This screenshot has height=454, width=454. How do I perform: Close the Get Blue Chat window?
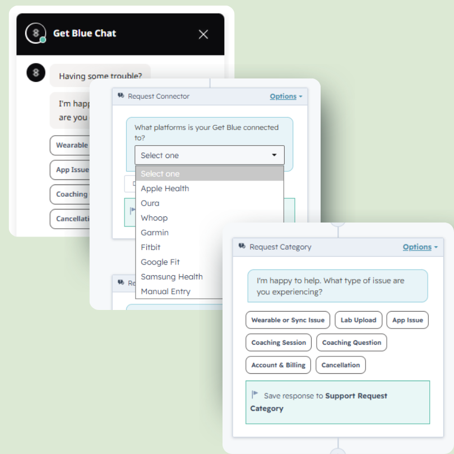203,34
